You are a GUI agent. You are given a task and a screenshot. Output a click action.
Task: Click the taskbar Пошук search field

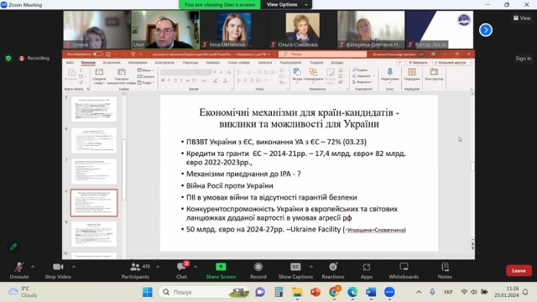pyautogui.click(x=204, y=292)
